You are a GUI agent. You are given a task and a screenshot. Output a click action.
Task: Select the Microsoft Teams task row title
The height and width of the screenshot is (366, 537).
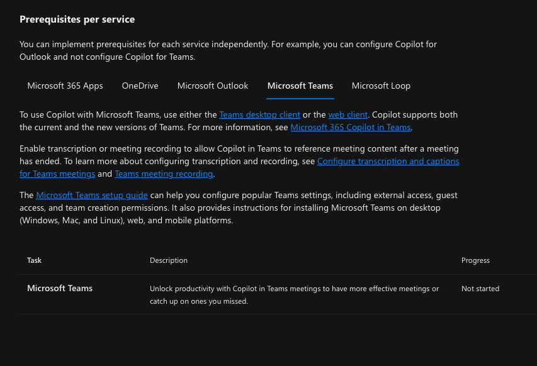[60, 289]
